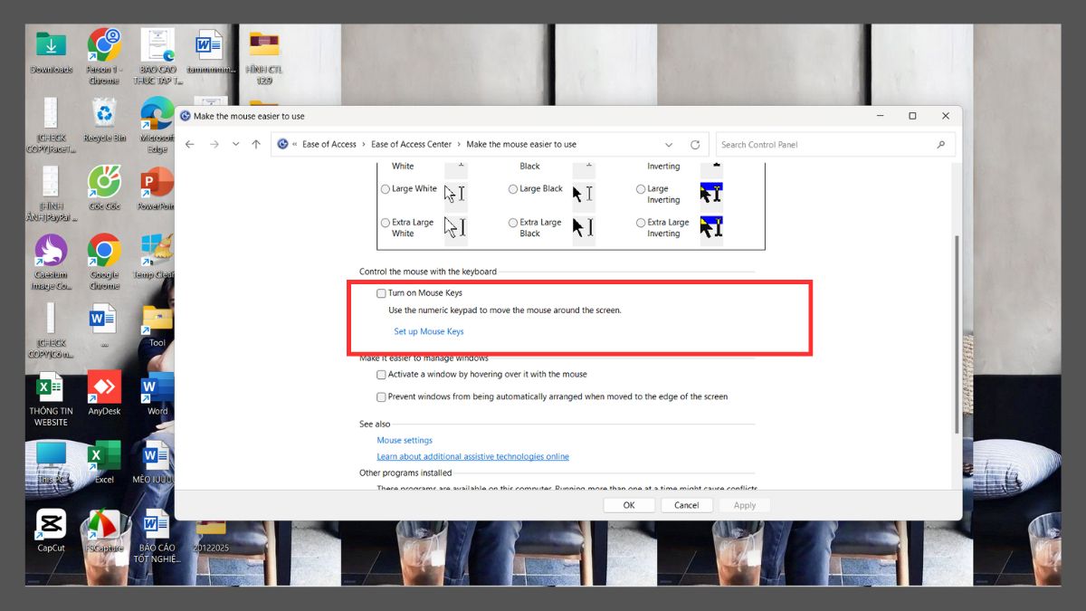Viewport: 1086px width, 611px height.
Task: Select the Large Black pointer scheme
Action: pyautogui.click(x=512, y=188)
